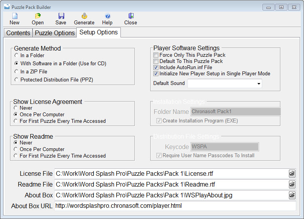Screen dimensions: 304x219
Task: Enable Force Only This Puzzle Pack
Action: click(x=156, y=55)
